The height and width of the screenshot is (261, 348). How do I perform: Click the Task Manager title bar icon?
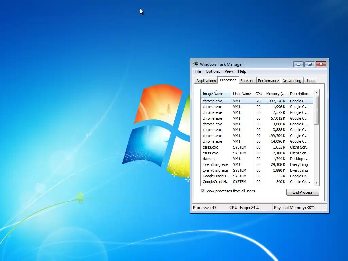(195, 64)
